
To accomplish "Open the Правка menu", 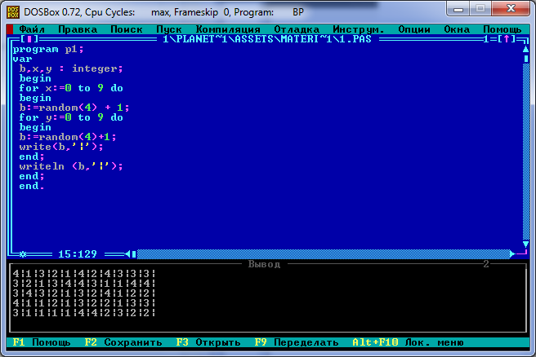I will point(77,29).
